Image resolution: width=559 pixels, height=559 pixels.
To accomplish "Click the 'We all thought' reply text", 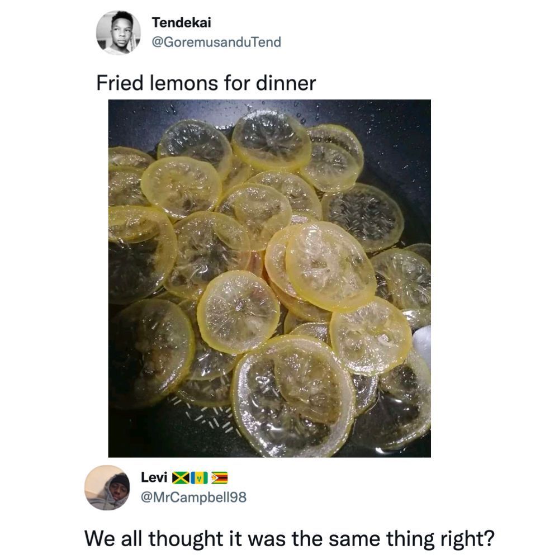I will [289, 539].
